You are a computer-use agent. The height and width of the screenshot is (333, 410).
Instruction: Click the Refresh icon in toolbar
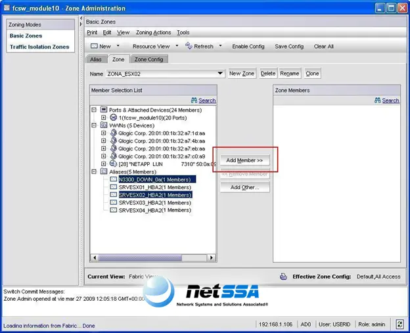pos(189,46)
